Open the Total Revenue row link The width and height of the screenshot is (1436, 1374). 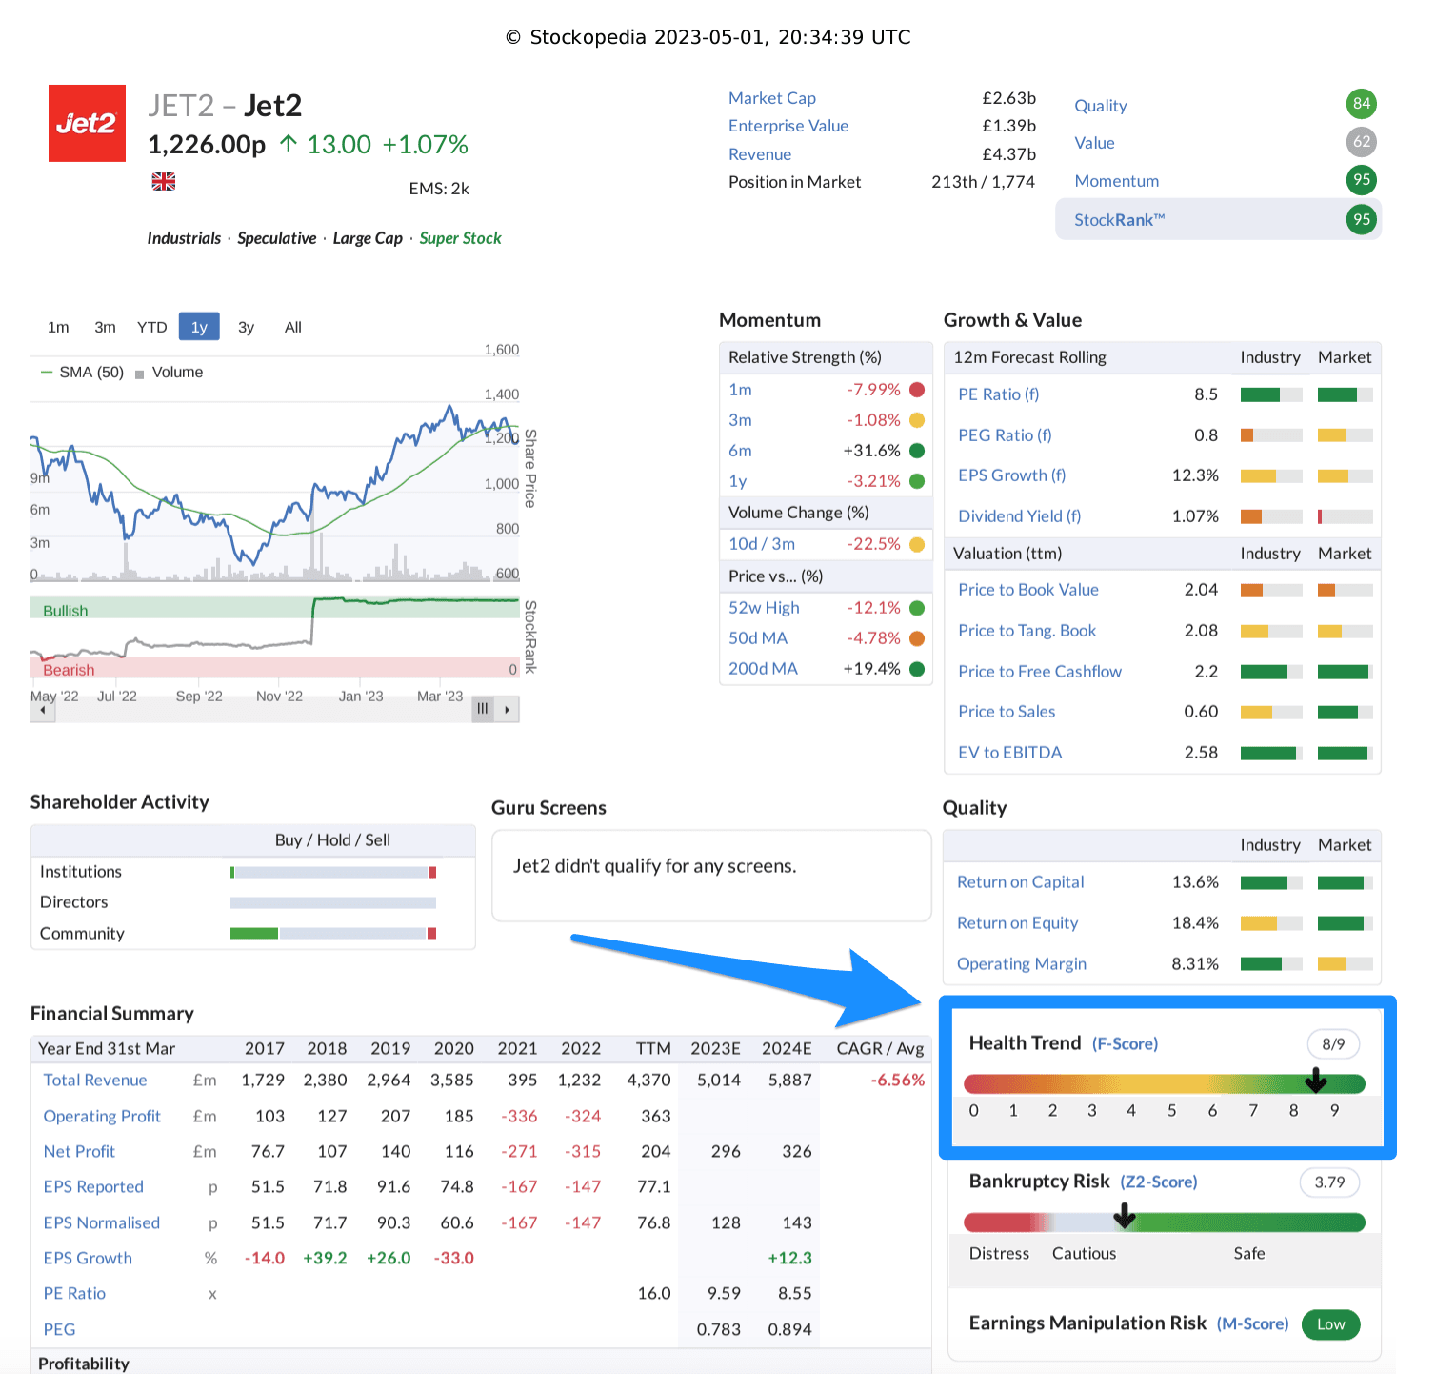pos(95,1081)
